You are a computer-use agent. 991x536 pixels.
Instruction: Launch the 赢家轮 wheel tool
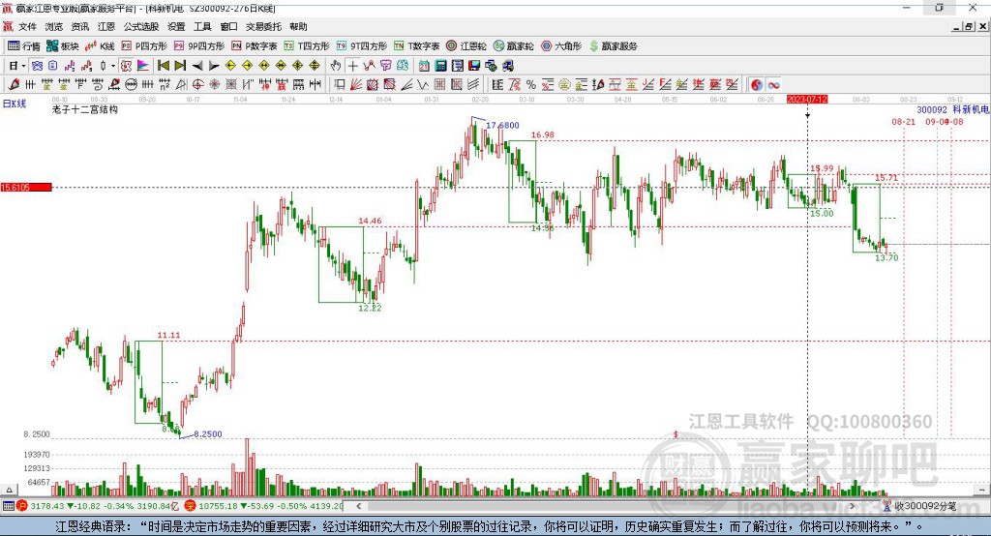pos(514,46)
